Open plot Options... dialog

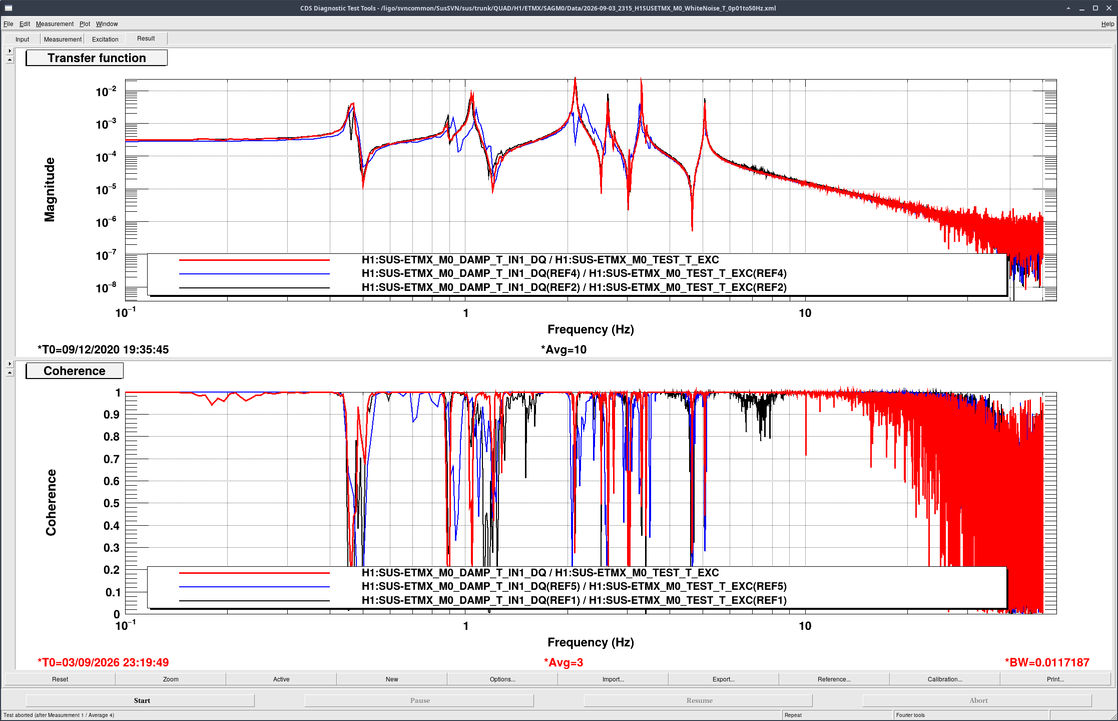pyautogui.click(x=502, y=679)
